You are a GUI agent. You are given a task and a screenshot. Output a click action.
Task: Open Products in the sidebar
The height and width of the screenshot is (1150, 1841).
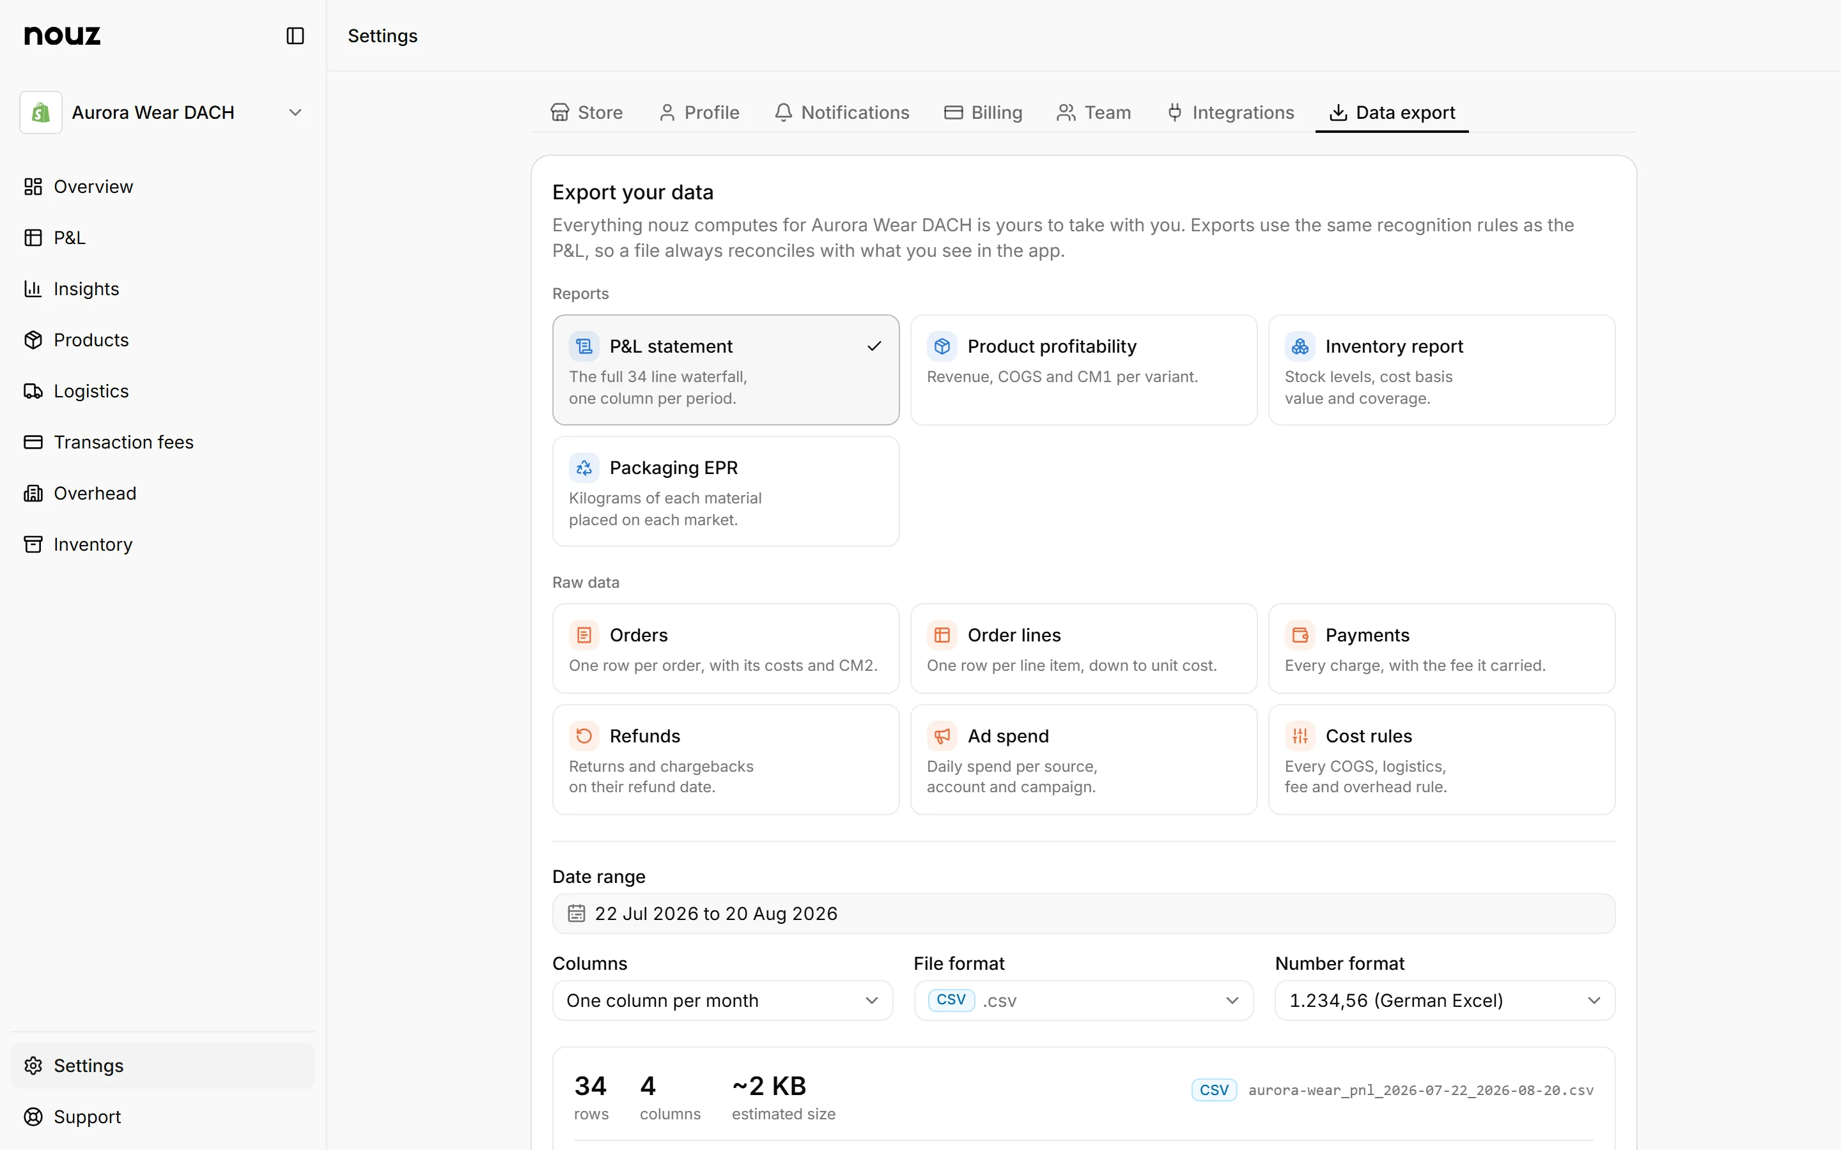coord(163,340)
